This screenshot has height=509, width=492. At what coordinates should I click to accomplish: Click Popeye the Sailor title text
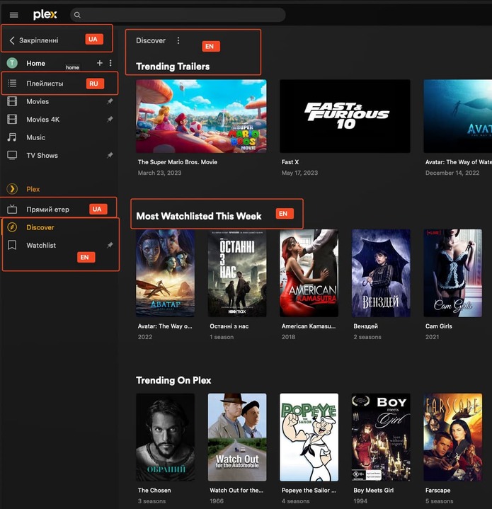coord(309,490)
